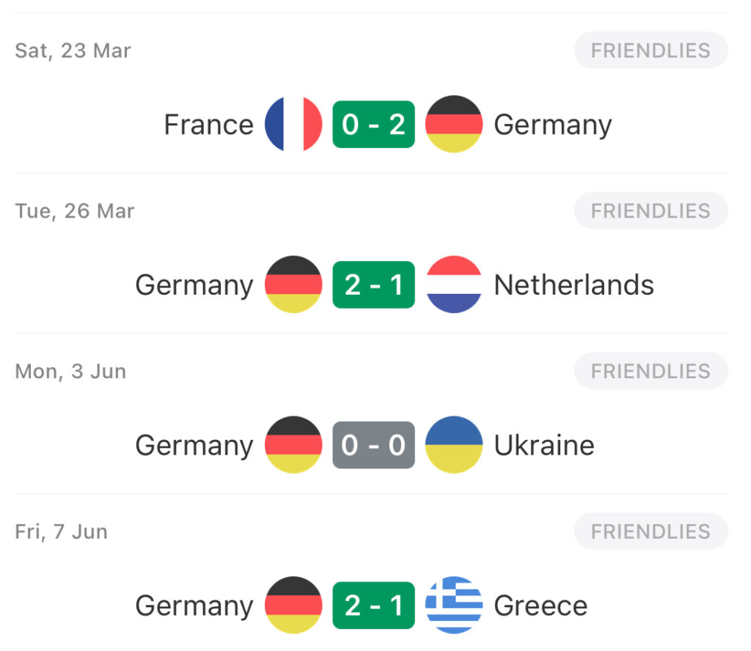Open the 0 - 0 Germany Ukraine score
Image resolution: width=751 pixels, height=651 pixels.
(373, 445)
